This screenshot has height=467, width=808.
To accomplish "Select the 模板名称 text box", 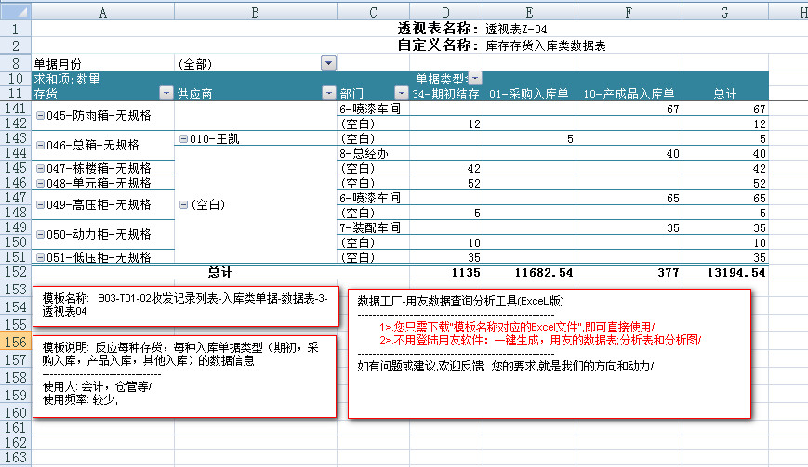I will pos(181,305).
